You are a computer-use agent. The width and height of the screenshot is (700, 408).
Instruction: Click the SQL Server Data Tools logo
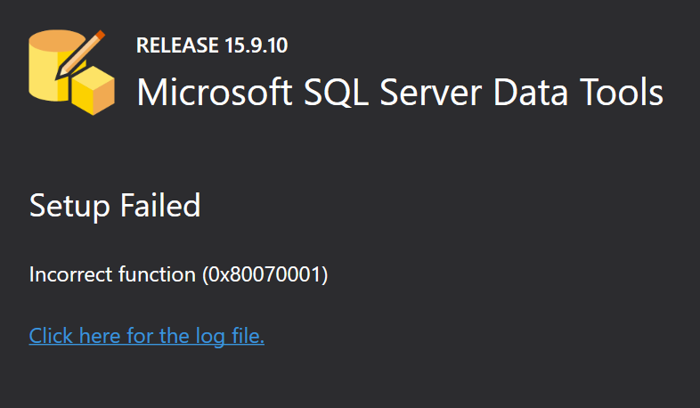click(x=71, y=72)
